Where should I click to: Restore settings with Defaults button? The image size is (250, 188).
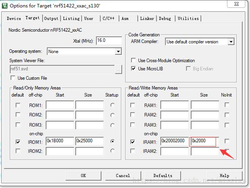click(163, 176)
